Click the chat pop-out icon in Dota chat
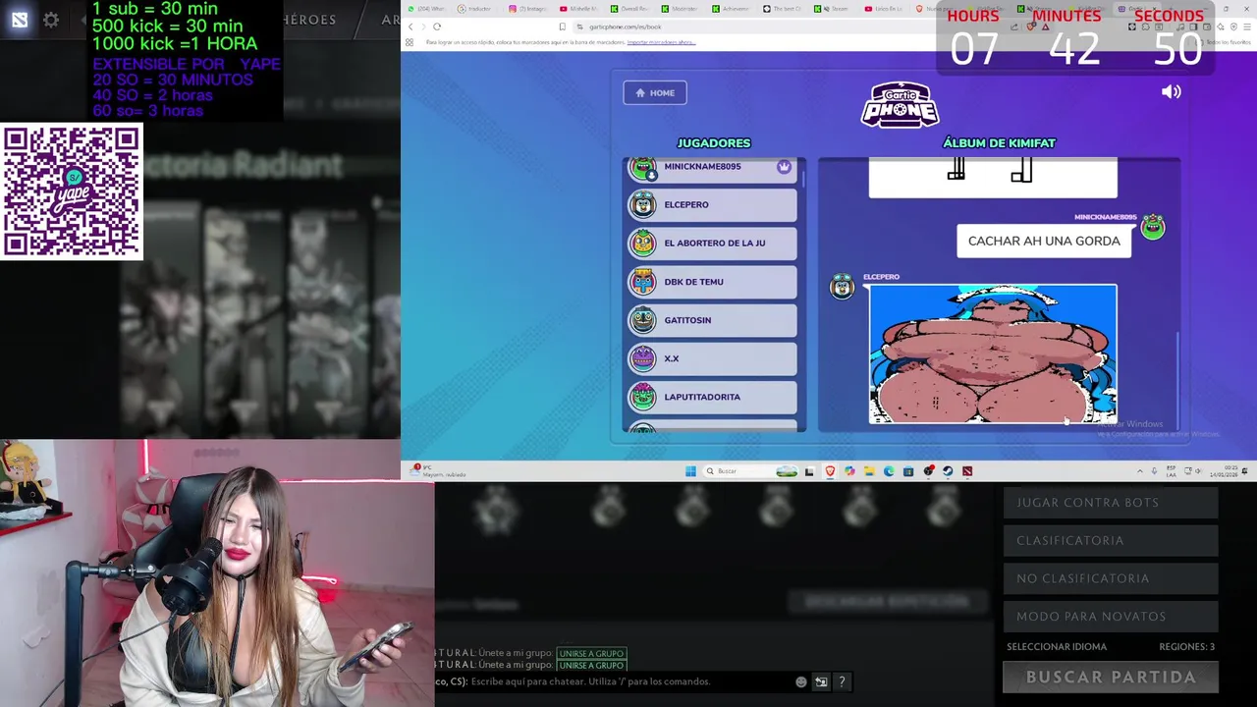The height and width of the screenshot is (707, 1257). [821, 681]
